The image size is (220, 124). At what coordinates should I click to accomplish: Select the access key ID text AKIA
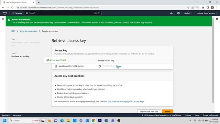(71, 66)
